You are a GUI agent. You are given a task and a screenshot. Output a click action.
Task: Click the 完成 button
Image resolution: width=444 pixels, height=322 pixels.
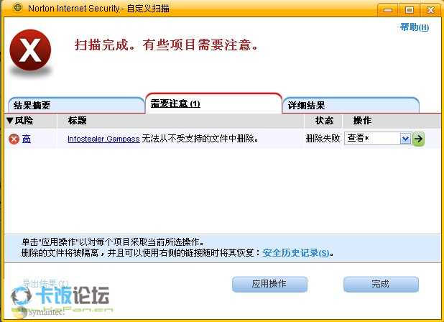click(381, 284)
